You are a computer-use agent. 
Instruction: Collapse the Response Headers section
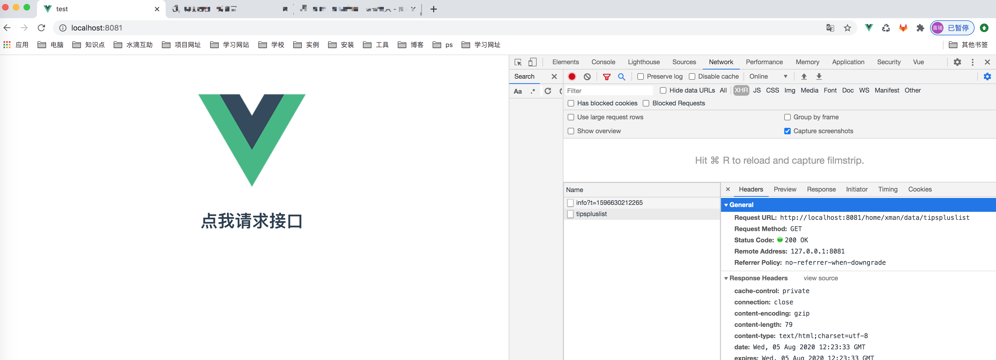(x=726, y=278)
